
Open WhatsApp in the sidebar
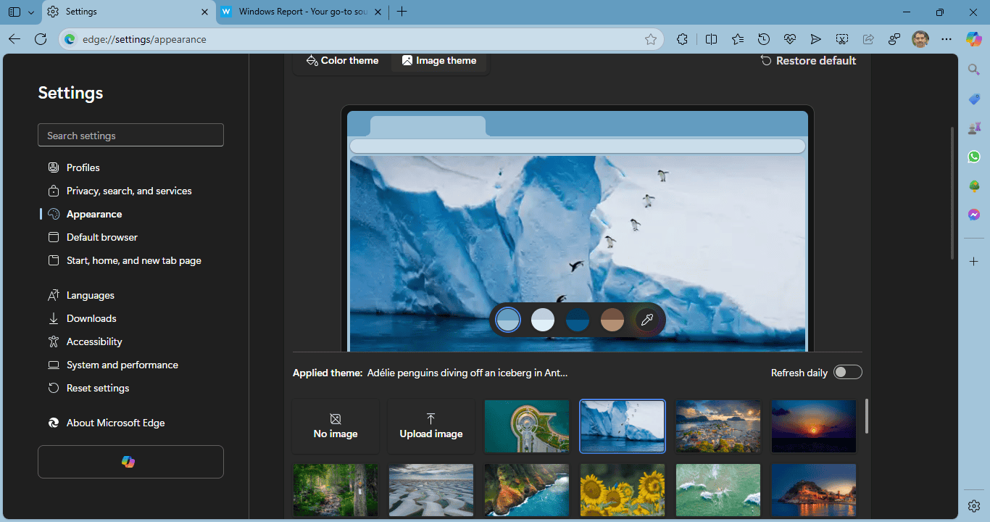974,157
